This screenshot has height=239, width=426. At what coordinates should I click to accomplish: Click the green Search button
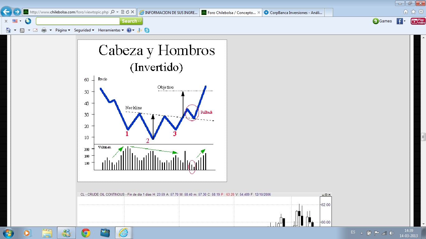point(131,21)
